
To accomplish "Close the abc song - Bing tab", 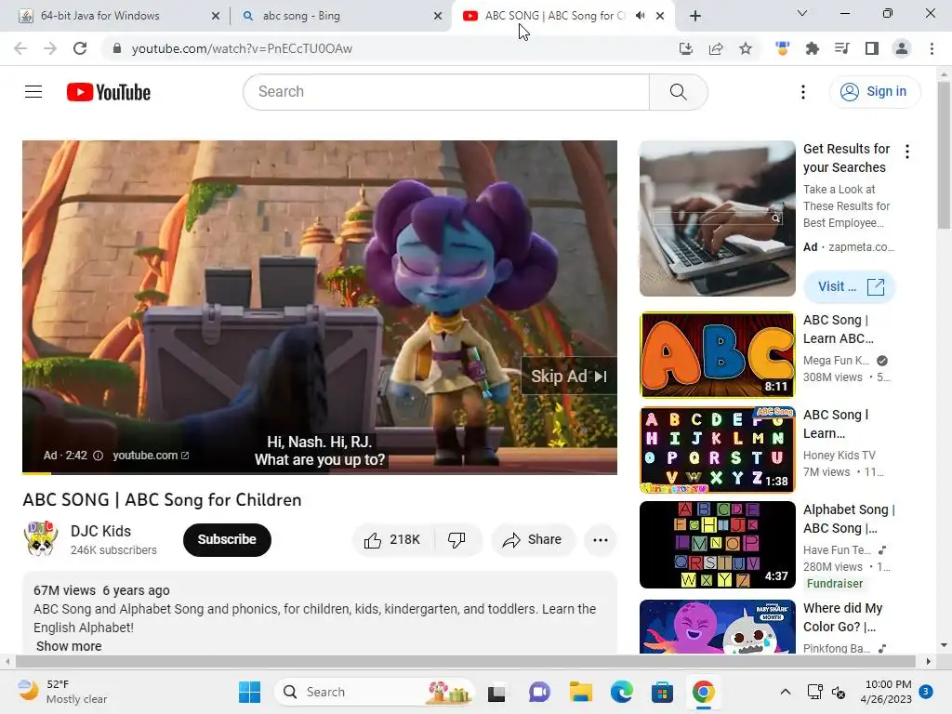I will coord(438,16).
